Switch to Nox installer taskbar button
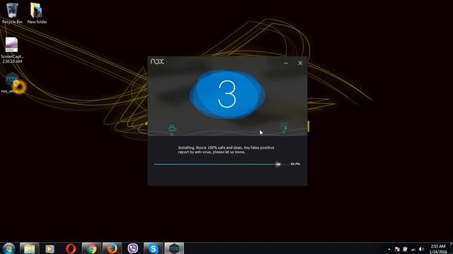Viewport: 453px width, 254px height. (174, 248)
